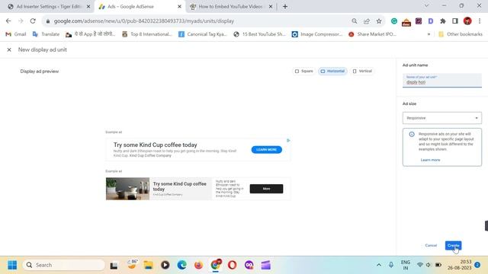The image size is (488, 274).
Task: Click the share page icon in address bar
Action: (x=366, y=21)
